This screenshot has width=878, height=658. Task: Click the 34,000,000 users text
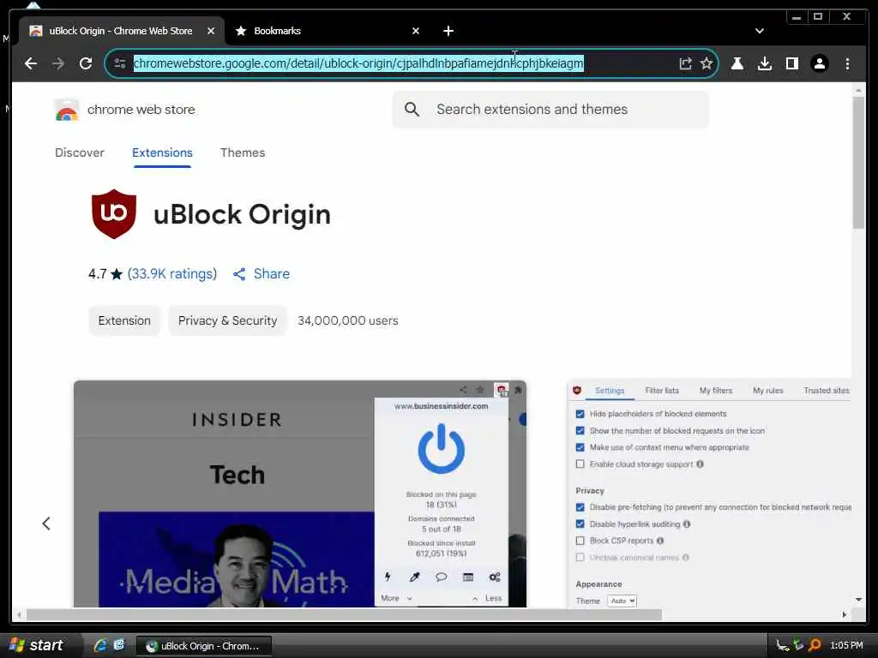(x=348, y=320)
